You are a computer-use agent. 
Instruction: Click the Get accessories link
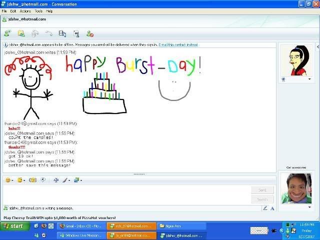pos(296,167)
